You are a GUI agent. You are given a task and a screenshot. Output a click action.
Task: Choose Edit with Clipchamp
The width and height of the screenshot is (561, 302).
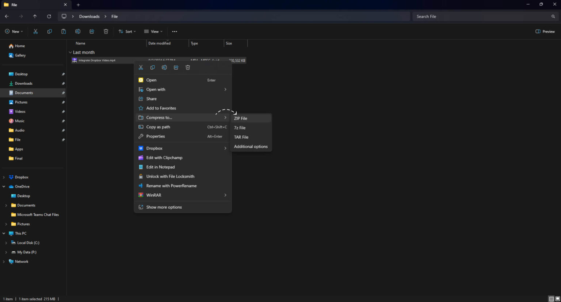(164, 158)
